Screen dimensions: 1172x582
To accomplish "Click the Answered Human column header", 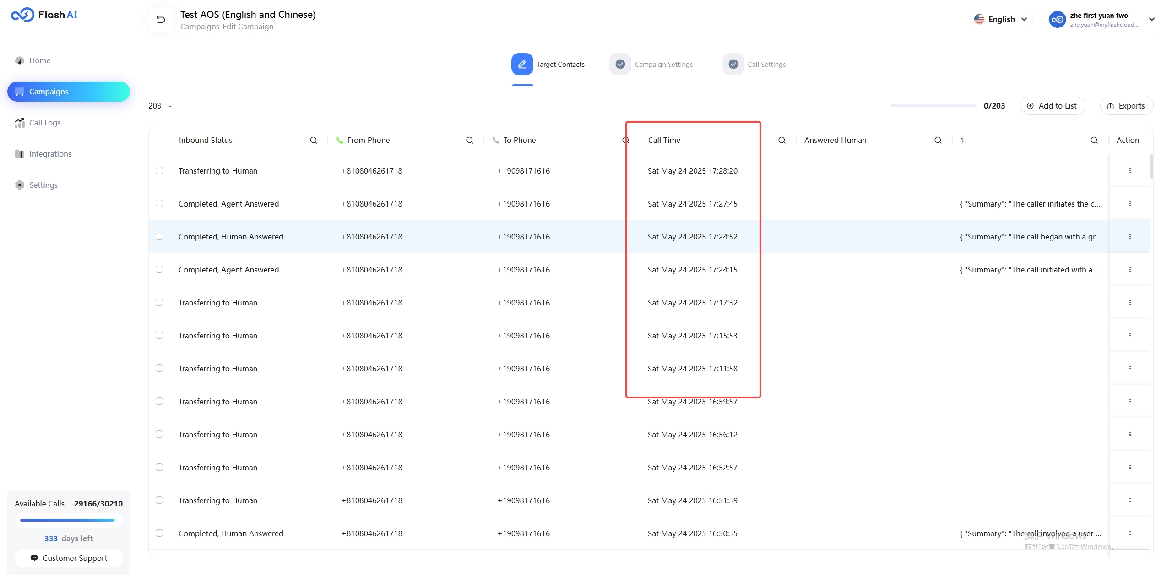I will tap(835, 140).
